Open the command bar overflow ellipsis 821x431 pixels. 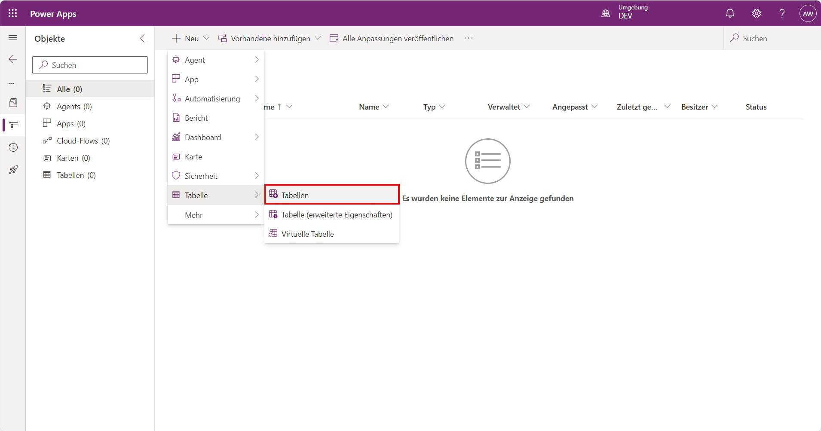point(469,38)
